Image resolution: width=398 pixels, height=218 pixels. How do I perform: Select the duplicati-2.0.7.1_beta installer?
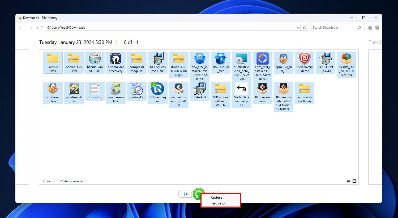click(x=242, y=66)
